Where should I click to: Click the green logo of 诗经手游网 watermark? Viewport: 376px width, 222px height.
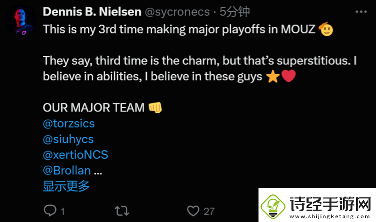coord(273,206)
